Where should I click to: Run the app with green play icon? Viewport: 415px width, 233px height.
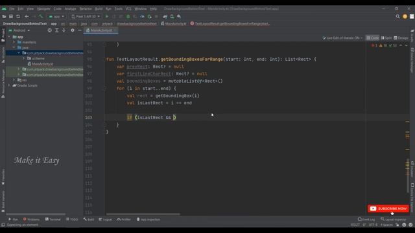tap(107, 16)
